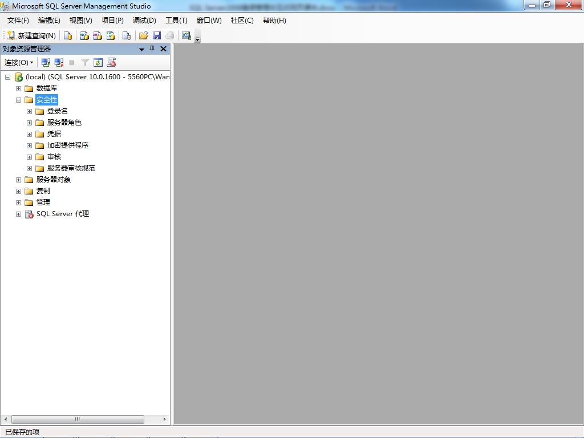
Task: Select the 服务器角色 tree item
Action: (x=64, y=122)
